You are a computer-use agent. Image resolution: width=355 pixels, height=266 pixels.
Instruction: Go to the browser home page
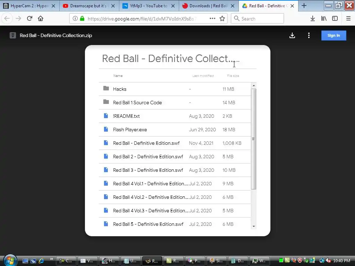(41, 19)
